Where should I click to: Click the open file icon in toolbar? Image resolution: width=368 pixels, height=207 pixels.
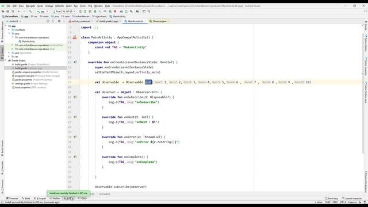click(3, 11)
